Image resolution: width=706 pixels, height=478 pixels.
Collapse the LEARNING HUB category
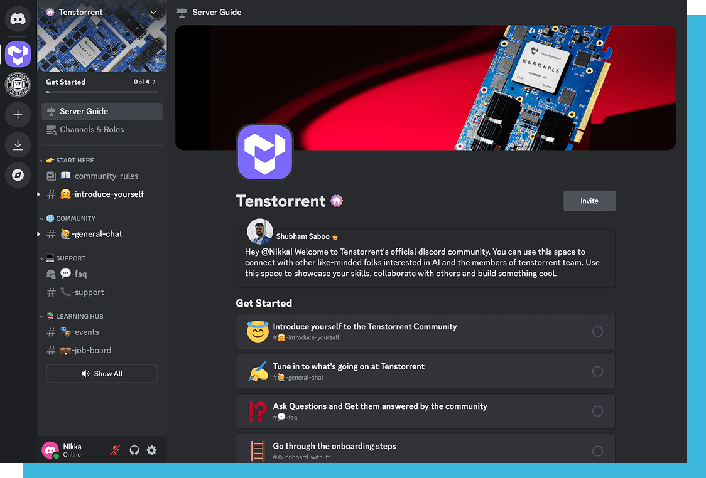pyautogui.click(x=74, y=317)
